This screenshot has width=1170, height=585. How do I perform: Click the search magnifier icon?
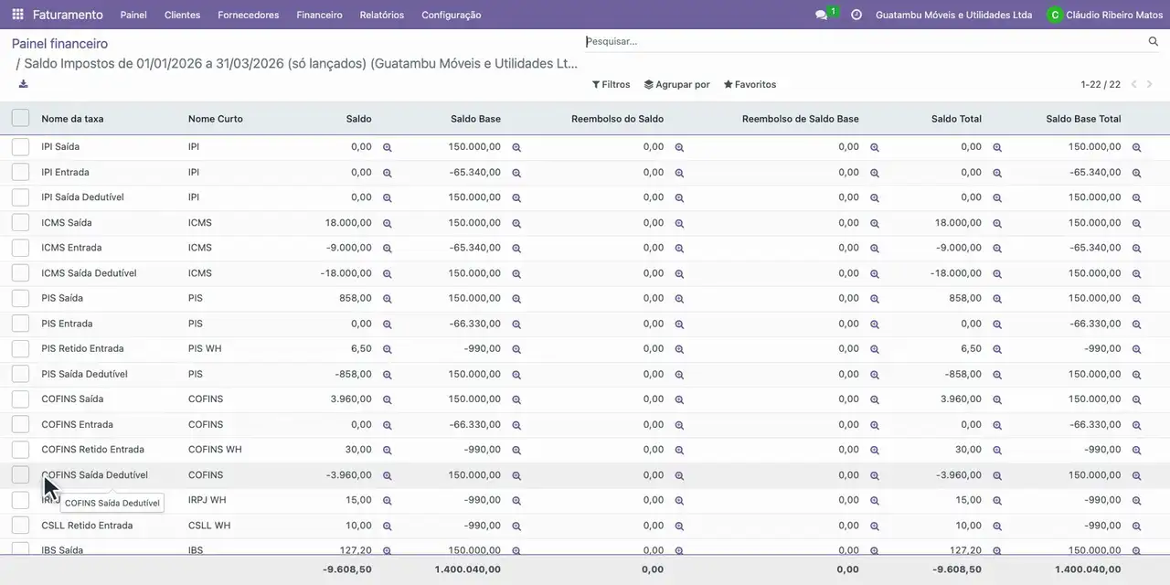pos(1154,41)
